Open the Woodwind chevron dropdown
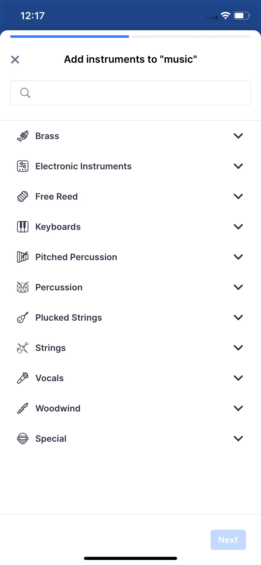 point(238,408)
